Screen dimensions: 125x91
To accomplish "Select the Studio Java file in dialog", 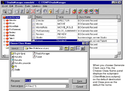I will pos(16,70).
